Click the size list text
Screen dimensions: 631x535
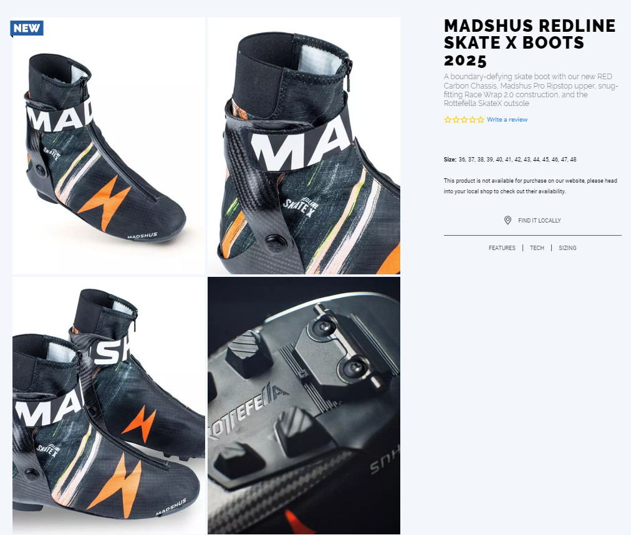click(x=510, y=160)
